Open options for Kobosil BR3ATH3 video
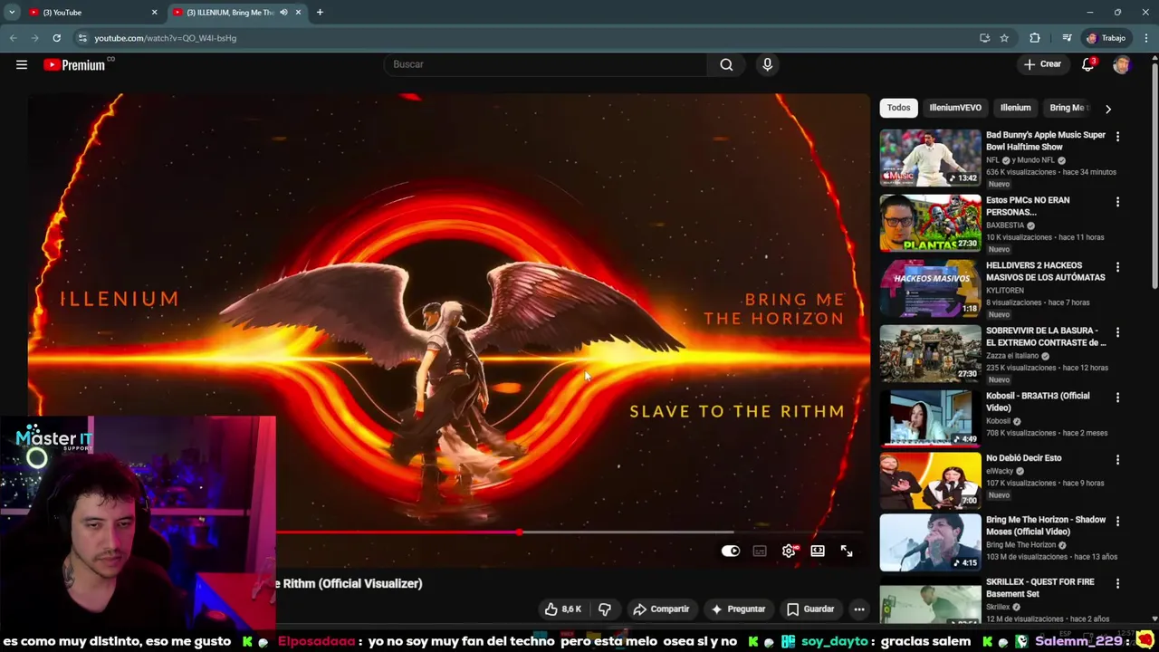1159x652 pixels. [1117, 398]
